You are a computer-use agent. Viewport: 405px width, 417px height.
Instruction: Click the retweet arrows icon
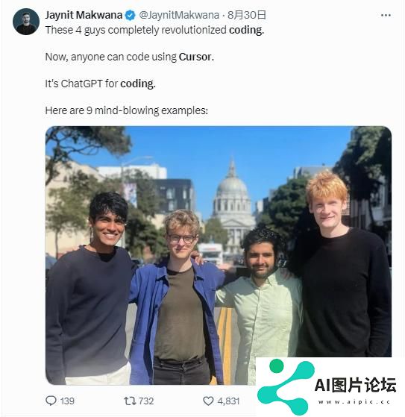coord(131,401)
